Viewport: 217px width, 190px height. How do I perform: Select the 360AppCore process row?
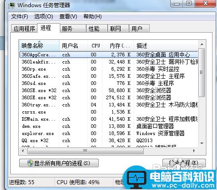[x=108, y=55]
